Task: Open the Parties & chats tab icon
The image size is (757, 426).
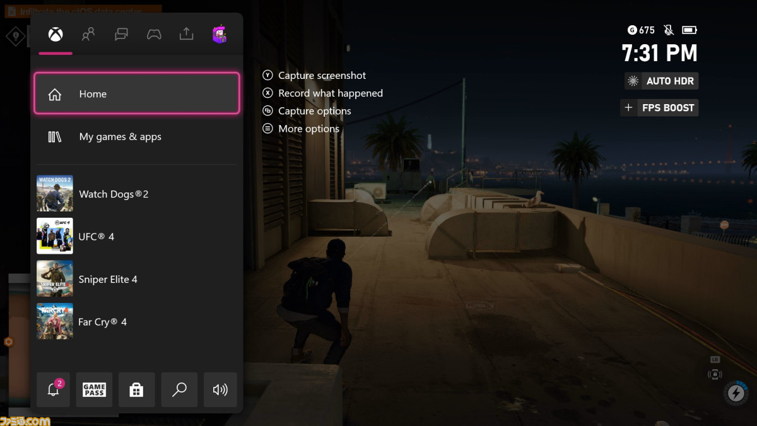Action: [x=121, y=34]
